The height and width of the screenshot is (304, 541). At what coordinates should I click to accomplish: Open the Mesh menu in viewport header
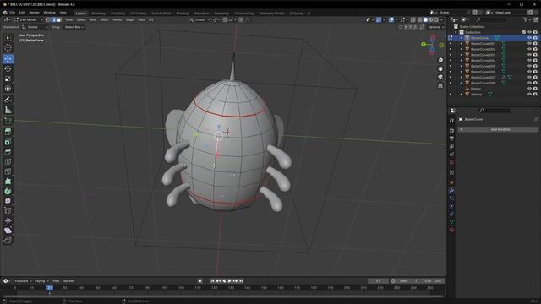point(104,20)
